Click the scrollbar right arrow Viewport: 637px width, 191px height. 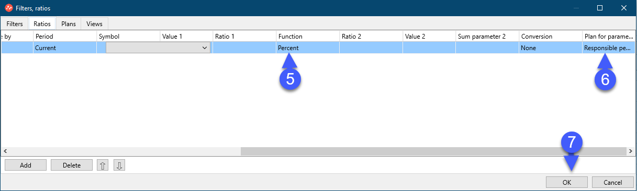click(x=631, y=151)
